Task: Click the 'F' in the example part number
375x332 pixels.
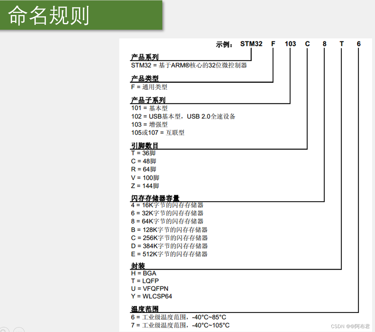Action: [273, 44]
